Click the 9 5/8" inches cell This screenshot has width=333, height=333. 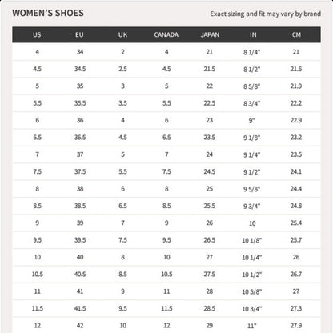click(251, 189)
